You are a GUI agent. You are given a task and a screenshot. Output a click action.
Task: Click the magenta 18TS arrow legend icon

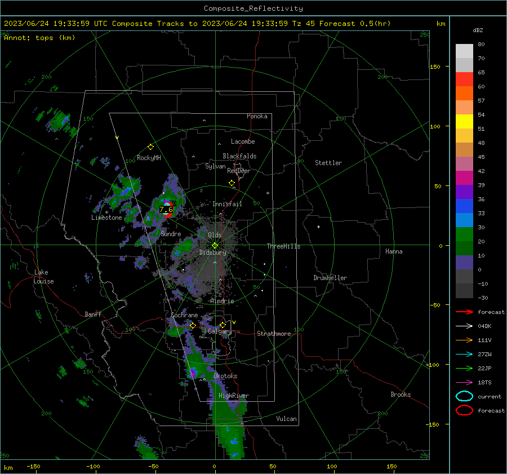(x=464, y=383)
